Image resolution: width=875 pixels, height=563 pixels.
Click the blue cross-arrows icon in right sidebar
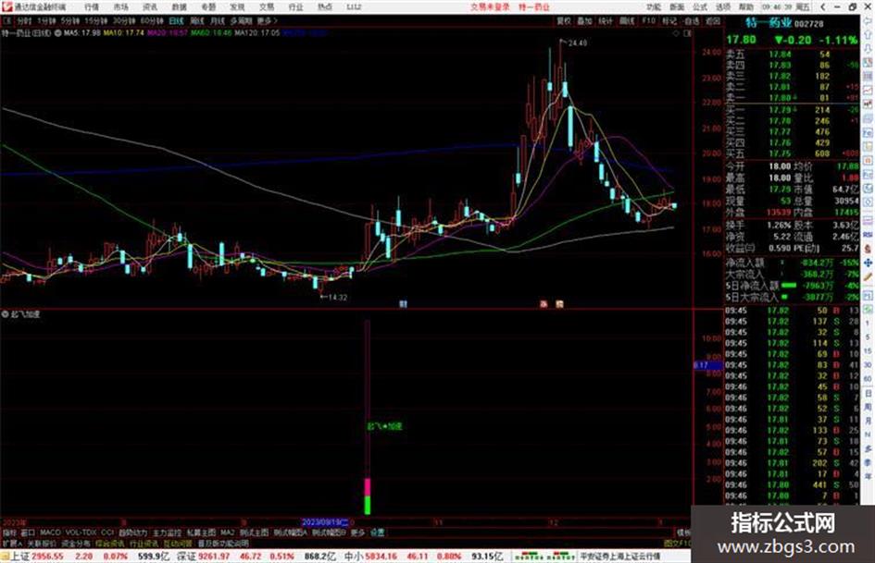coord(868,263)
